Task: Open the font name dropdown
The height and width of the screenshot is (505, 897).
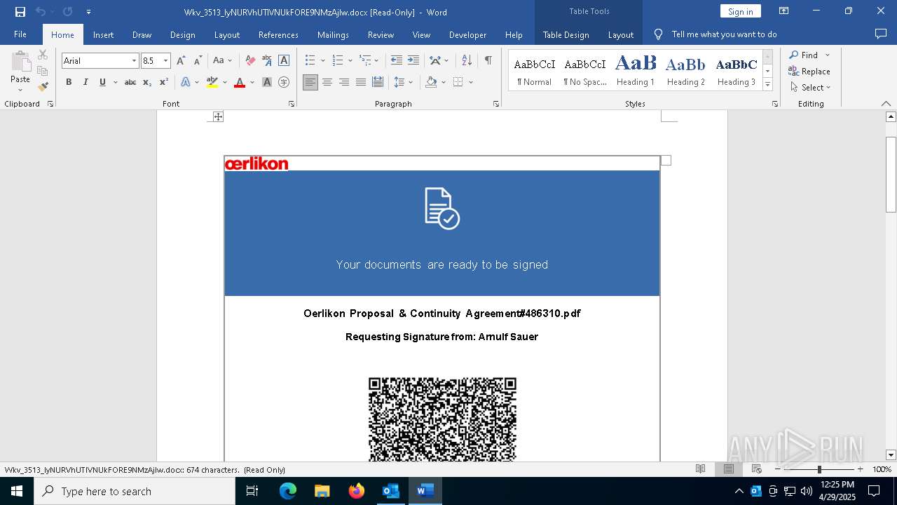Action: (134, 61)
